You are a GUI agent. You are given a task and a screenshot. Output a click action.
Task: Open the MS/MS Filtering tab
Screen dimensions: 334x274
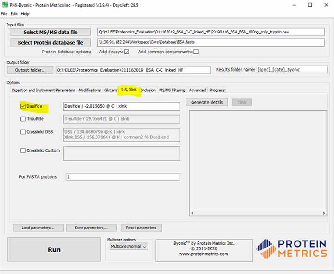click(172, 90)
